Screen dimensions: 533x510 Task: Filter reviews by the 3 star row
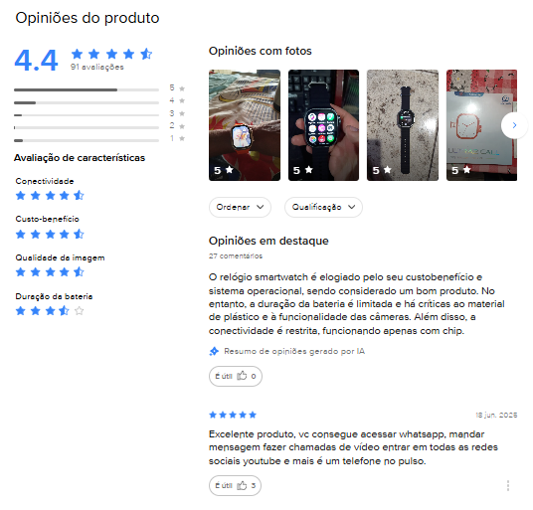[99, 115]
